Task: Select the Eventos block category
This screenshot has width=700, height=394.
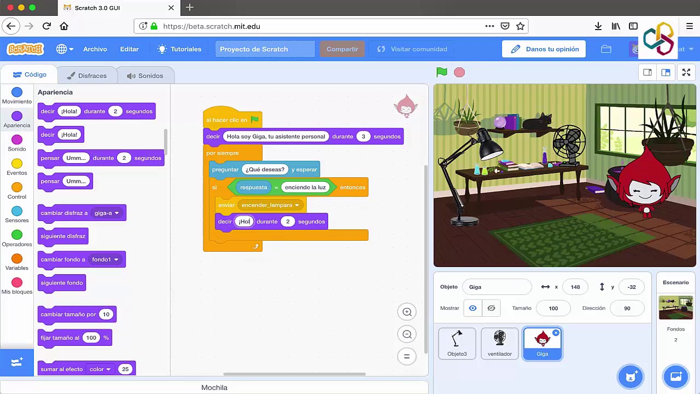Action: [x=17, y=167]
